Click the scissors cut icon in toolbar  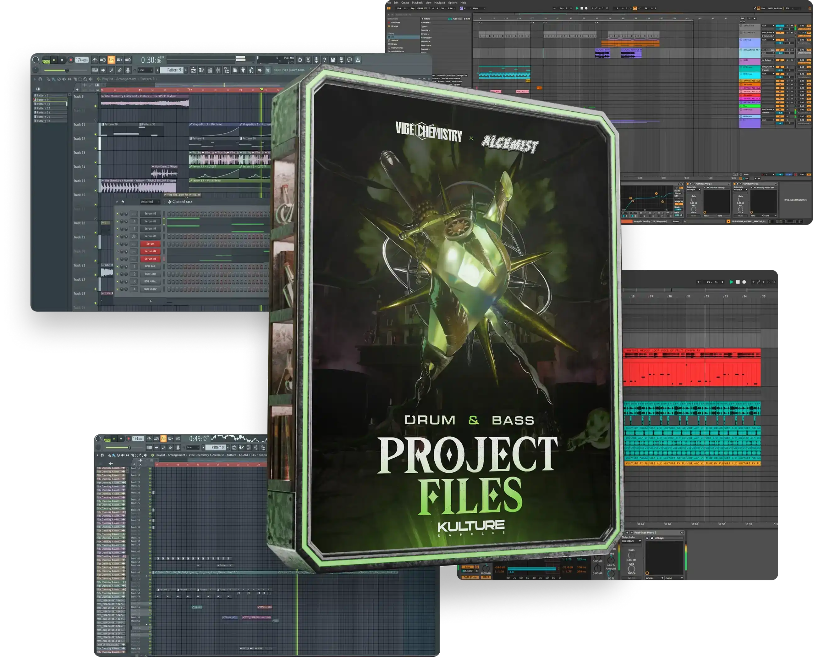tap(308, 60)
